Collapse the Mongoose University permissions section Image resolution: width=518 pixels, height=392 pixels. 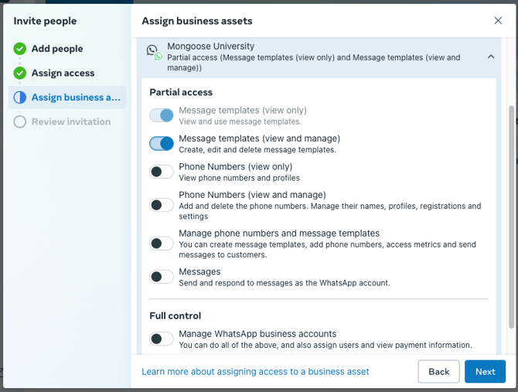click(x=491, y=56)
